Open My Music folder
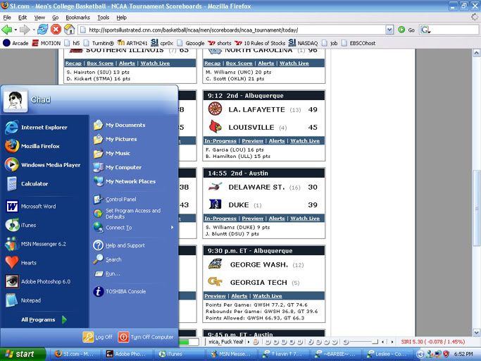Image resolution: width=481 pixels, height=361 pixels. pos(112,153)
